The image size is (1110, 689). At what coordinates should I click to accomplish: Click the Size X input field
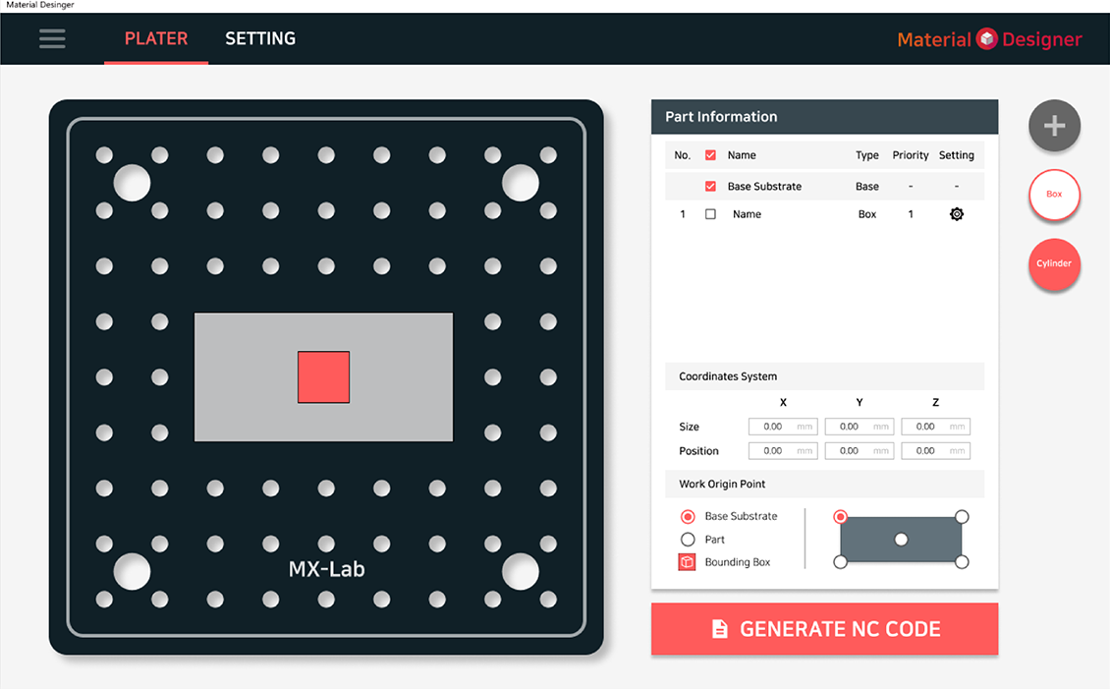coord(782,426)
